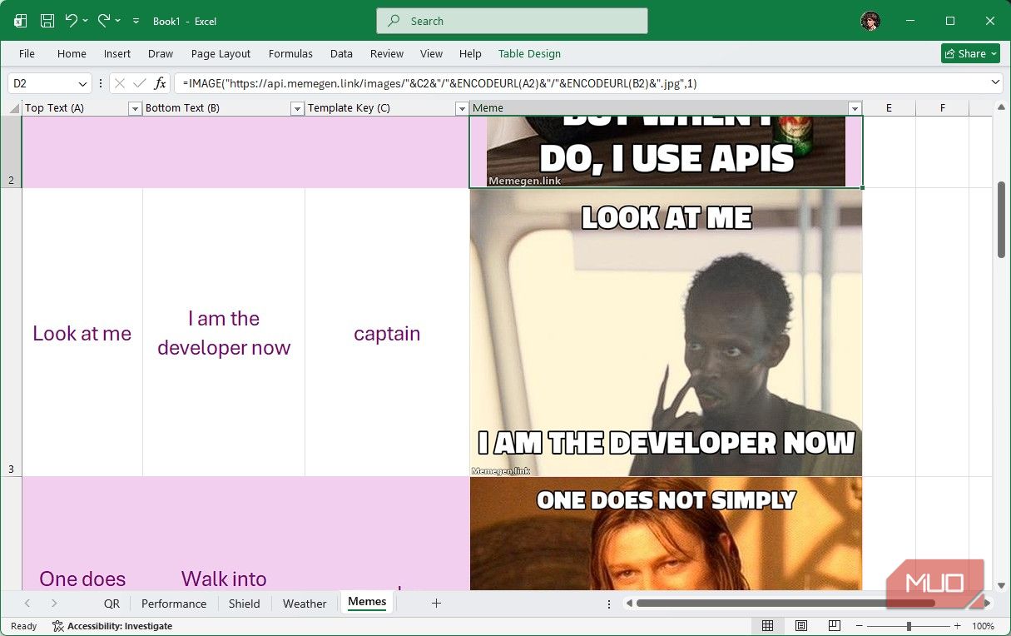
Task: Open Customize Quick Access Toolbar menu
Action: (136, 21)
